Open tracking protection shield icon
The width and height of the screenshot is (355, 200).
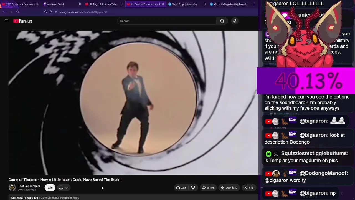pyautogui.click(x=46, y=12)
